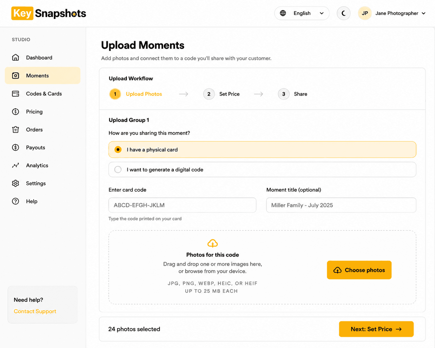
Task: Click the Upload Photos step label
Action: [x=144, y=94]
